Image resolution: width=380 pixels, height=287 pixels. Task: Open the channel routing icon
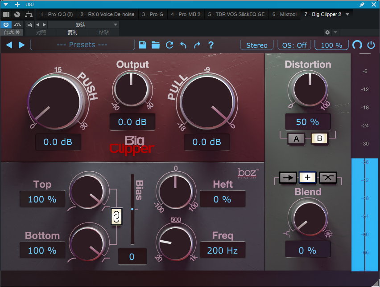tap(29, 14)
